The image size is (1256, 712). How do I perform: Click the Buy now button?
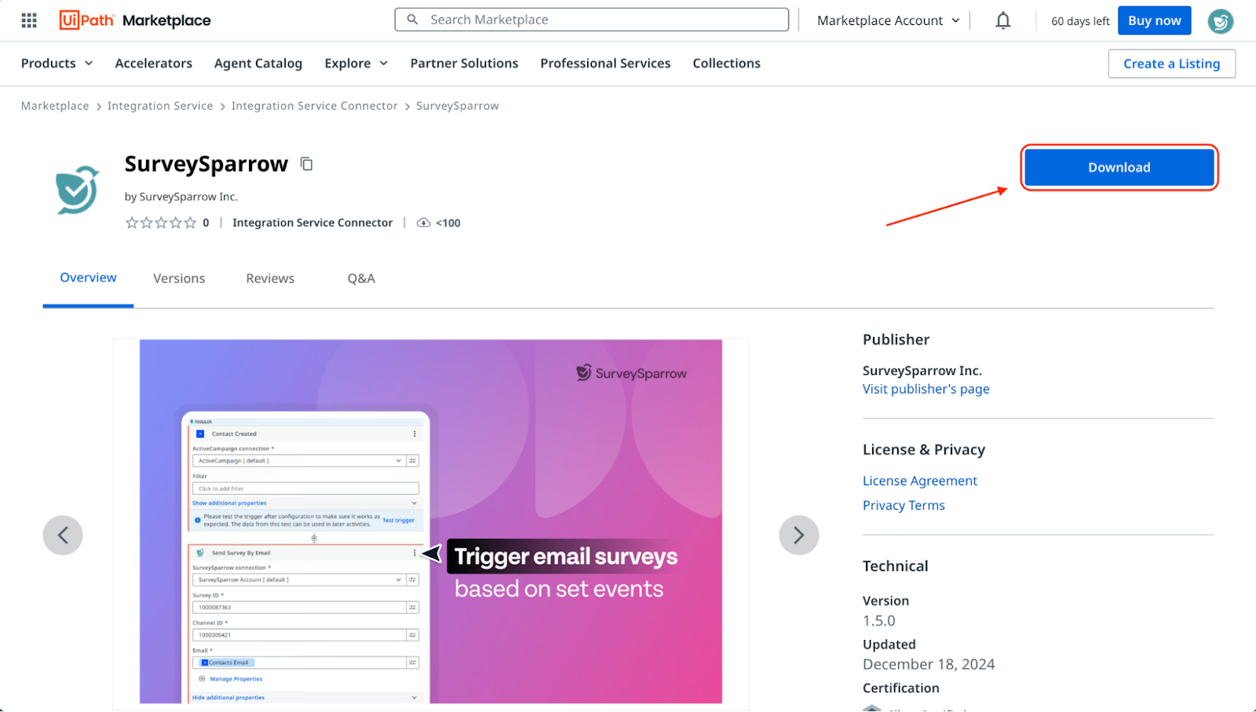pyautogui.click(x=1154, y=20)
